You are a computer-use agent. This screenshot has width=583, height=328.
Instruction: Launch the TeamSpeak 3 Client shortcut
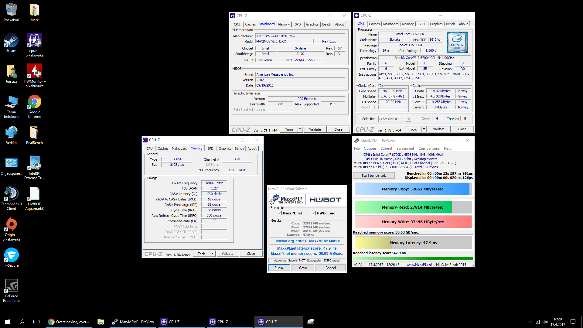pyautogui.click(x=11, y=198)
